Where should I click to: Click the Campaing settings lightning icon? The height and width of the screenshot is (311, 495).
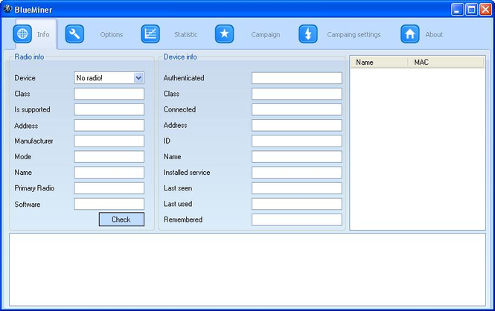[x=308, y=33]
